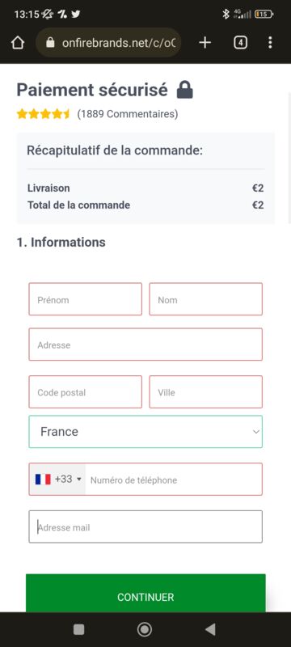Select the Adresse mail field
The height and width of the screenshot is (647, 291).
pos(145,526)
